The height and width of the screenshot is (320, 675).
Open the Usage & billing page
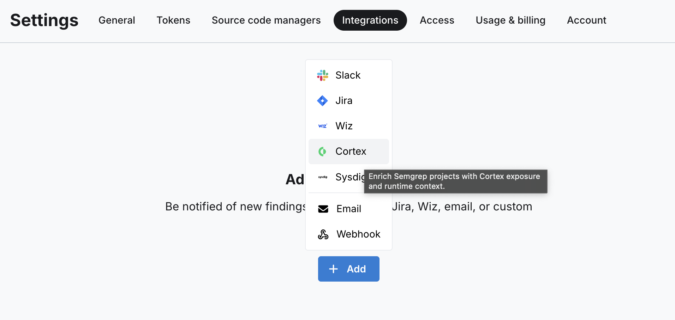(x=510, y=20)
